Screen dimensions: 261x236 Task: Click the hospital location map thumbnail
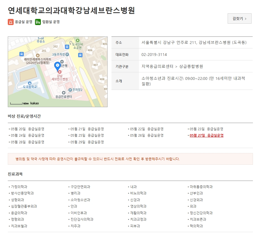point(58,72)
